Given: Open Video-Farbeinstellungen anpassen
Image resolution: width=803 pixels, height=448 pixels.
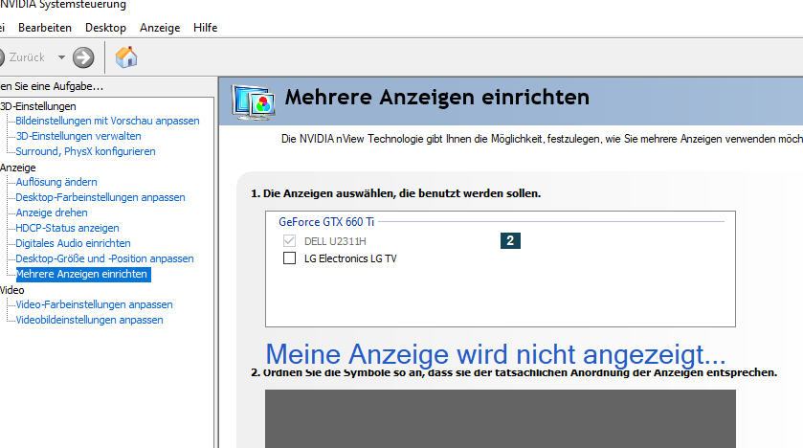Looking at the screenshot, I should (x=94, y=304).
